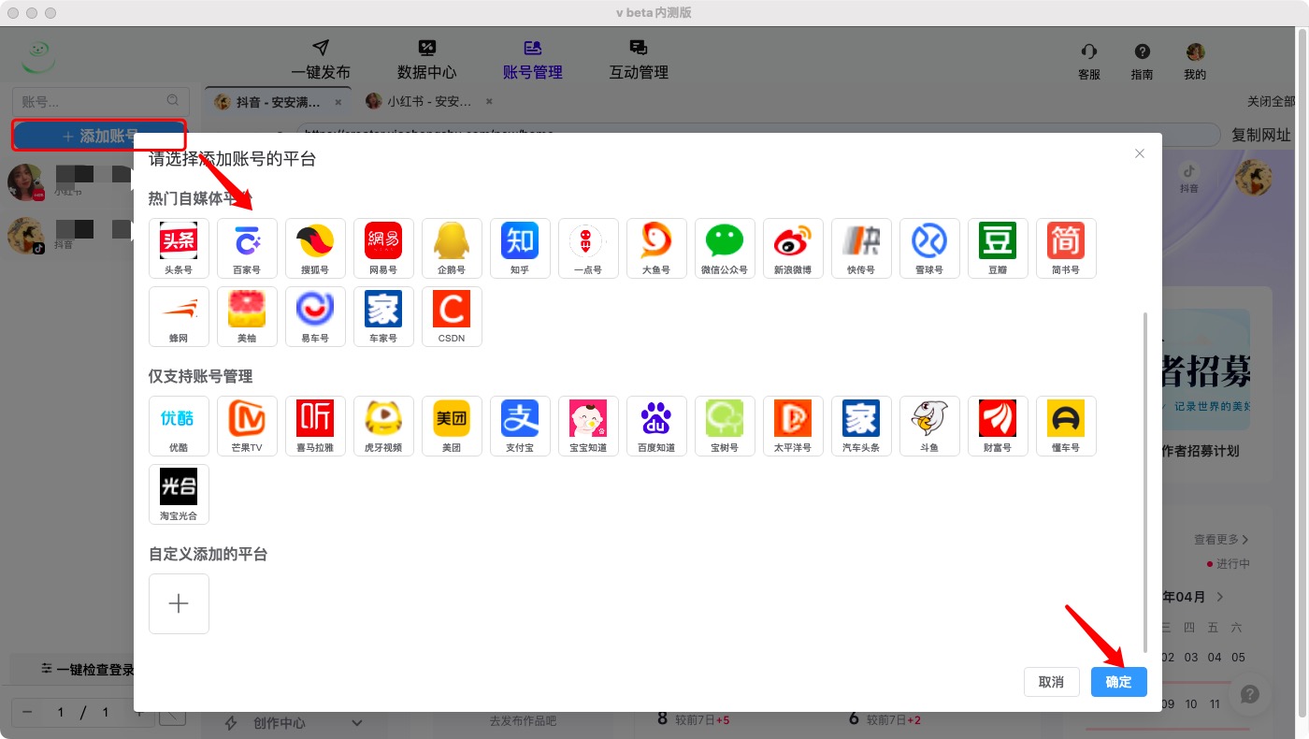Click the dialog's vertical scrollbar

click(1144, 482)
